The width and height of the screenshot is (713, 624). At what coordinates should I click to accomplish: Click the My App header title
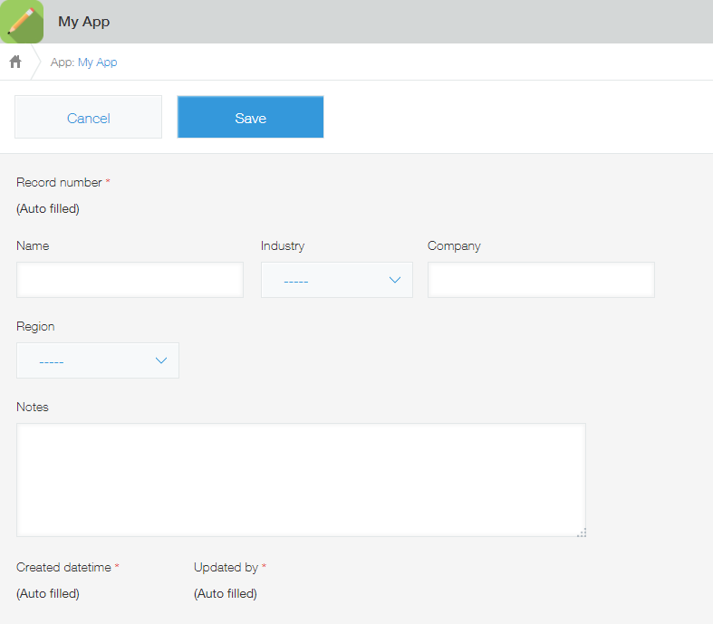pyautogui.click(x=83, y=22)
